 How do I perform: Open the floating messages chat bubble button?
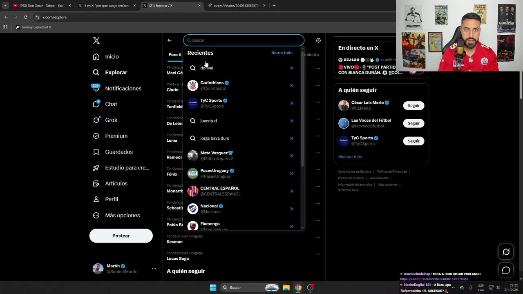pos(506,270)
